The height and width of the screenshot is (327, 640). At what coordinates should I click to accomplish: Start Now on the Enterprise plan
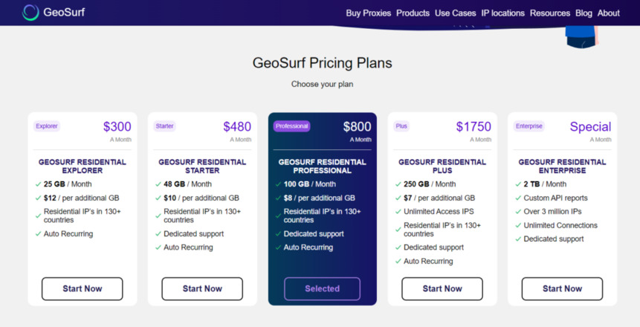pos(562,288)
